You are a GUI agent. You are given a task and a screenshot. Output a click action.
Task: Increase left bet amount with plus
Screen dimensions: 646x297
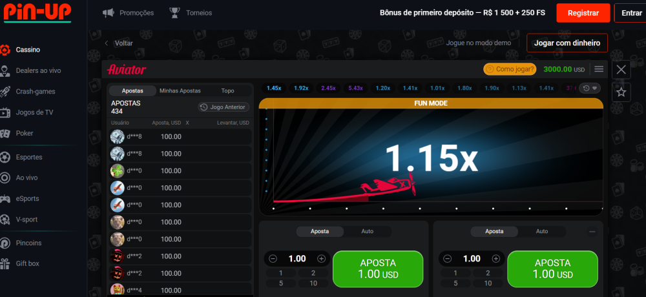click(321, 258)
